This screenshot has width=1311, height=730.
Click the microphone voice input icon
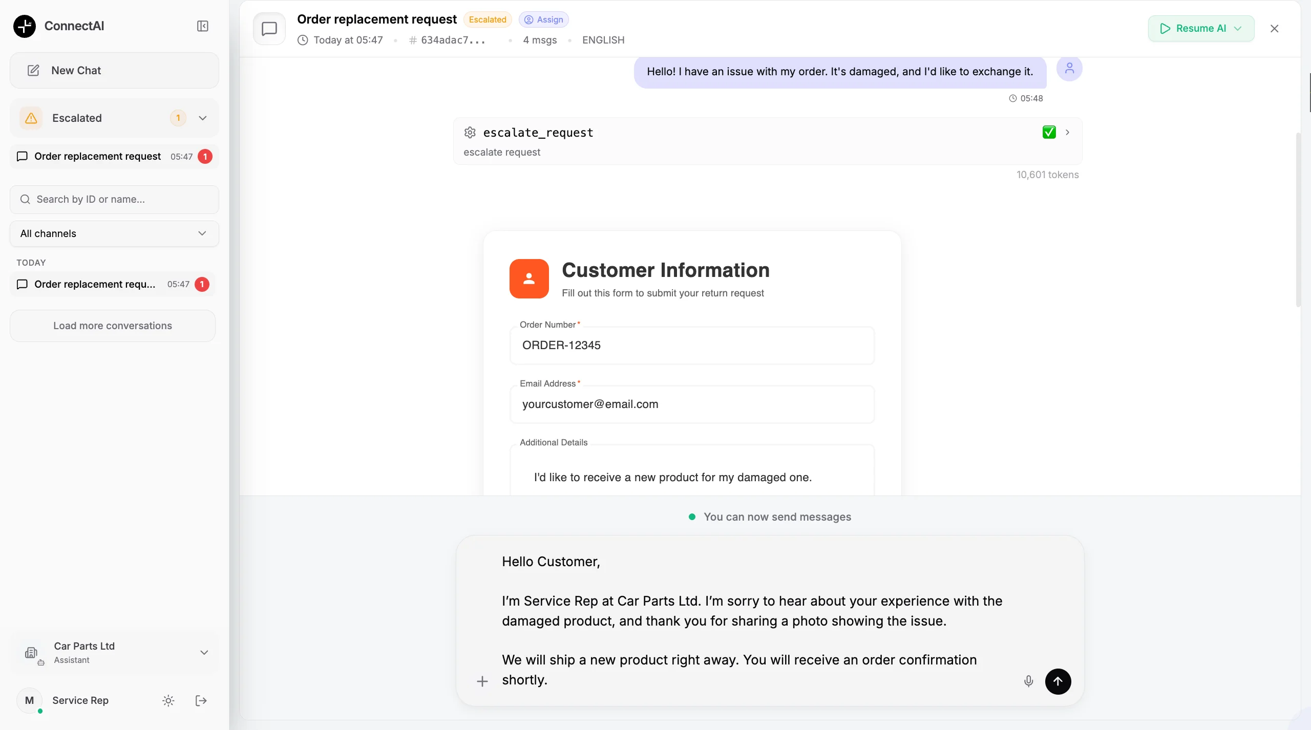pyautogui.click(x=1029, y=681)
